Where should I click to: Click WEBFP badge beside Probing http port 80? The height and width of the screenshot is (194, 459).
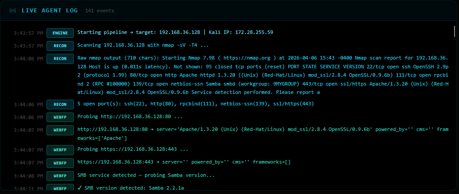60,117
